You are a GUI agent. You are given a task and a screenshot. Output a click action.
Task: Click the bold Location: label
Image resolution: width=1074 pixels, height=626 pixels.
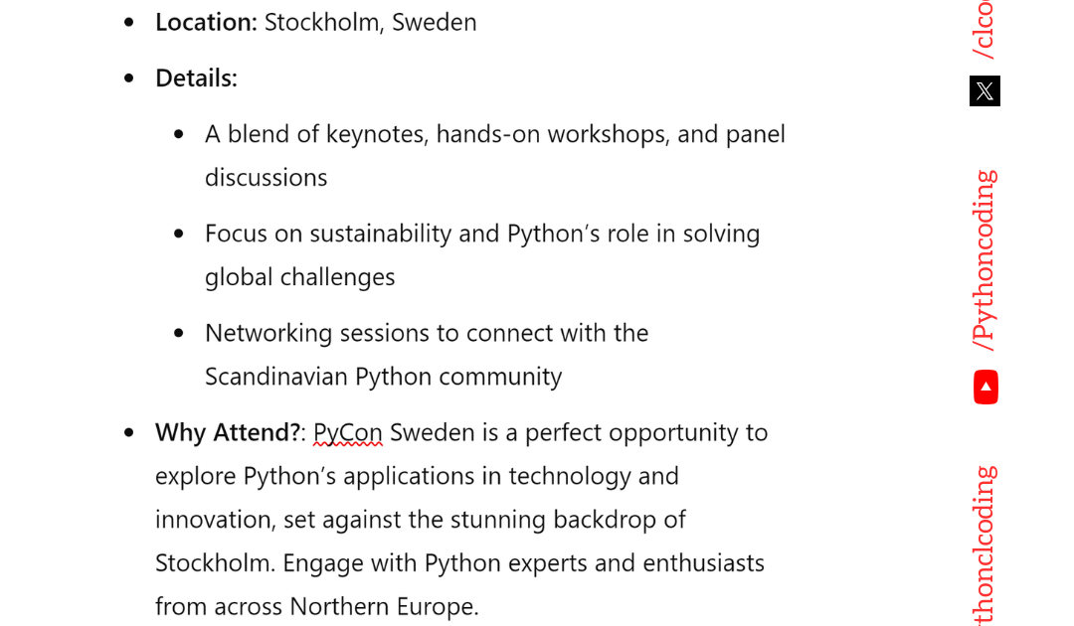point(206,23)
